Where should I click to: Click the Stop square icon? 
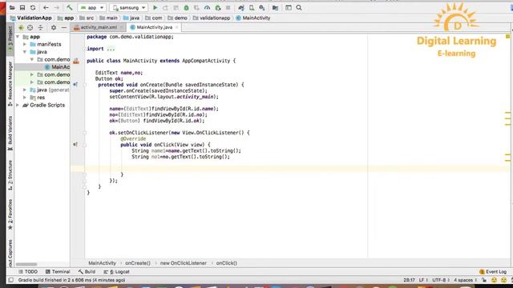pos(228,7)
